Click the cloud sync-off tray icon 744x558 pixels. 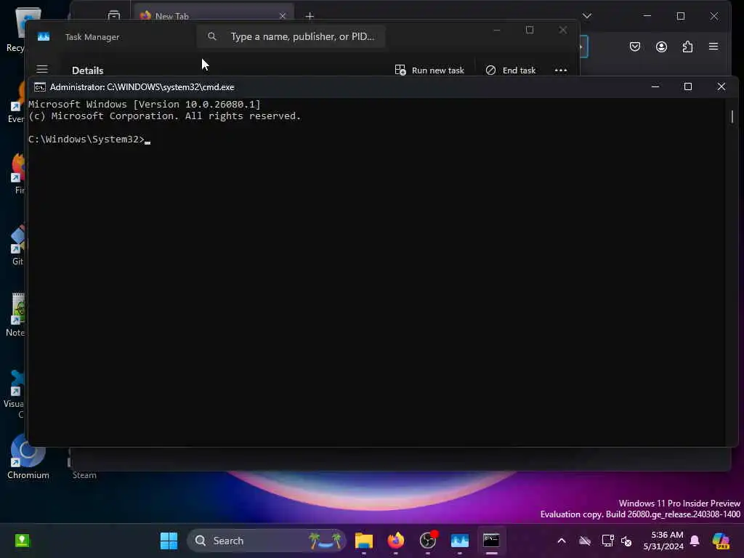(x=585, y=541)
